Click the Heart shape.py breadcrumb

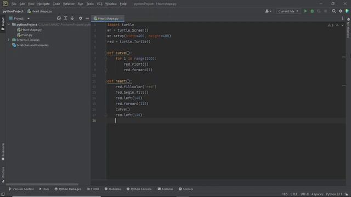coord(39,11)
